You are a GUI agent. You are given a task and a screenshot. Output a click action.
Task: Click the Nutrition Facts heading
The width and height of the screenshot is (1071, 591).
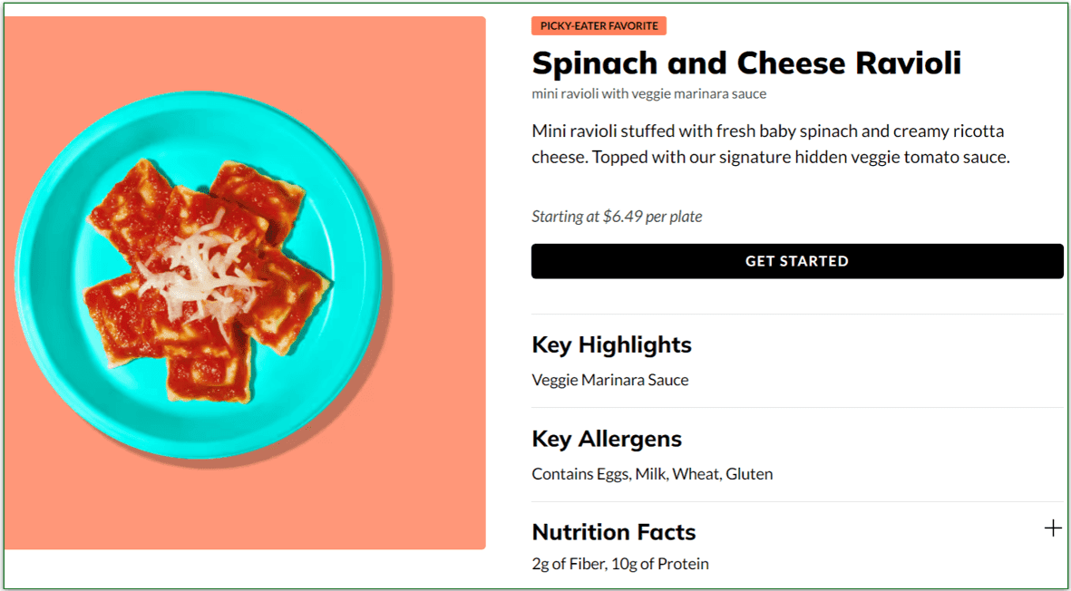[613, 532]
